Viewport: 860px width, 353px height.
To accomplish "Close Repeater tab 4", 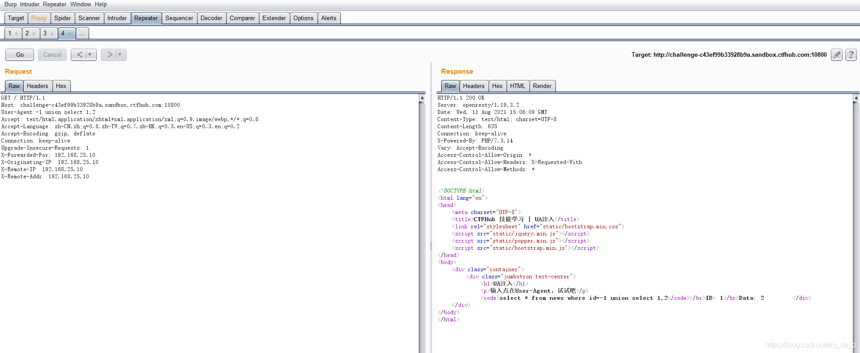I will click(x=70, y=34).
